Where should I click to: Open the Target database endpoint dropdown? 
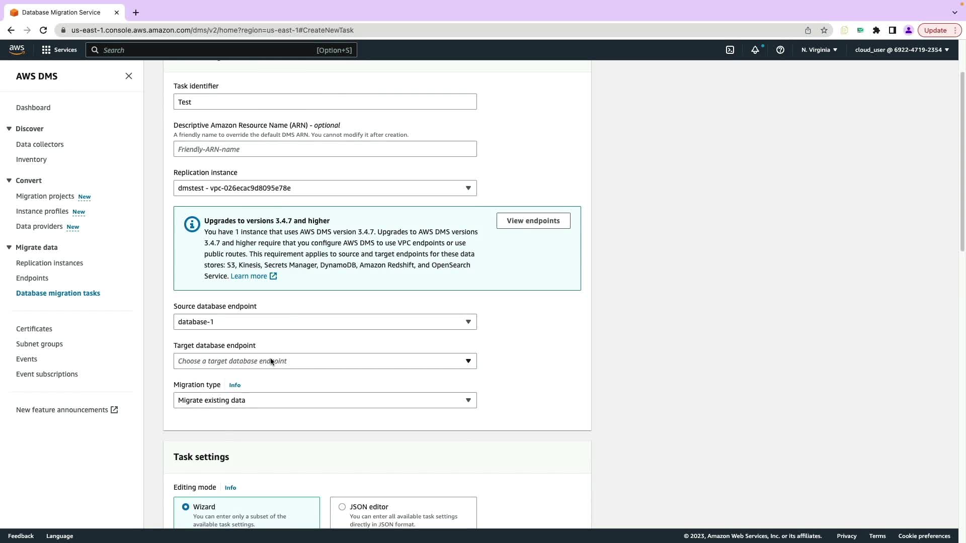325,361
